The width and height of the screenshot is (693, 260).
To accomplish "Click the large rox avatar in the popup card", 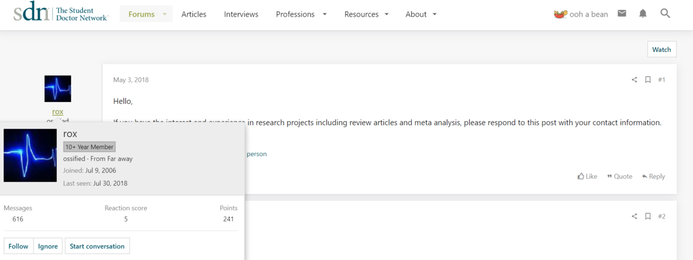I will pyautogui.click(x=30, y=155).
